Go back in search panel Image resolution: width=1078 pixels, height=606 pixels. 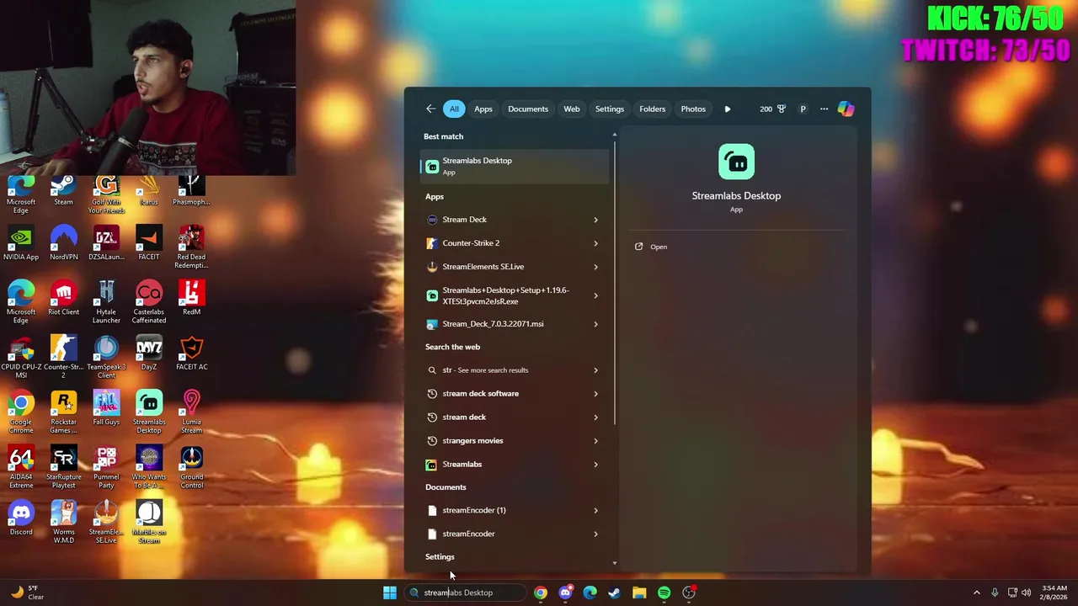pos(430,109)
